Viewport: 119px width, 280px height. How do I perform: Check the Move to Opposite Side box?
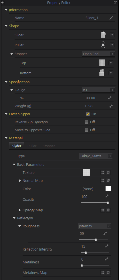coord(86,130)
